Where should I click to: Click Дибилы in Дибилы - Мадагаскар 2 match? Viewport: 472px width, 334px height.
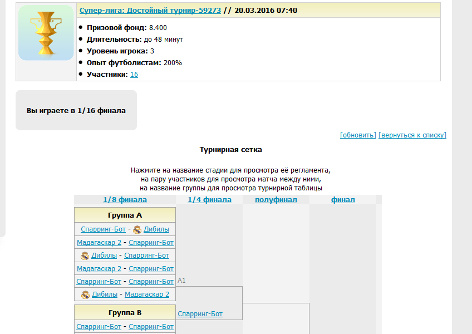point(104,294)
